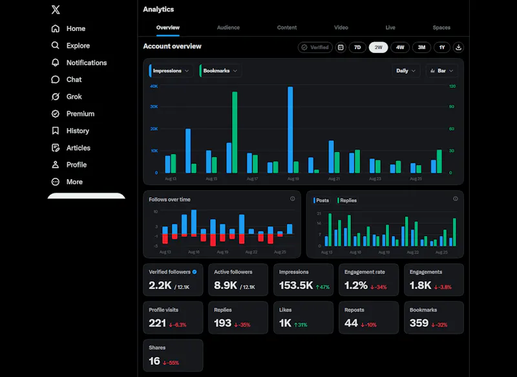The image size is (517, 377).
Task: Select the 1Y time range
Action: pyautogui.click(x=442, y=47)
